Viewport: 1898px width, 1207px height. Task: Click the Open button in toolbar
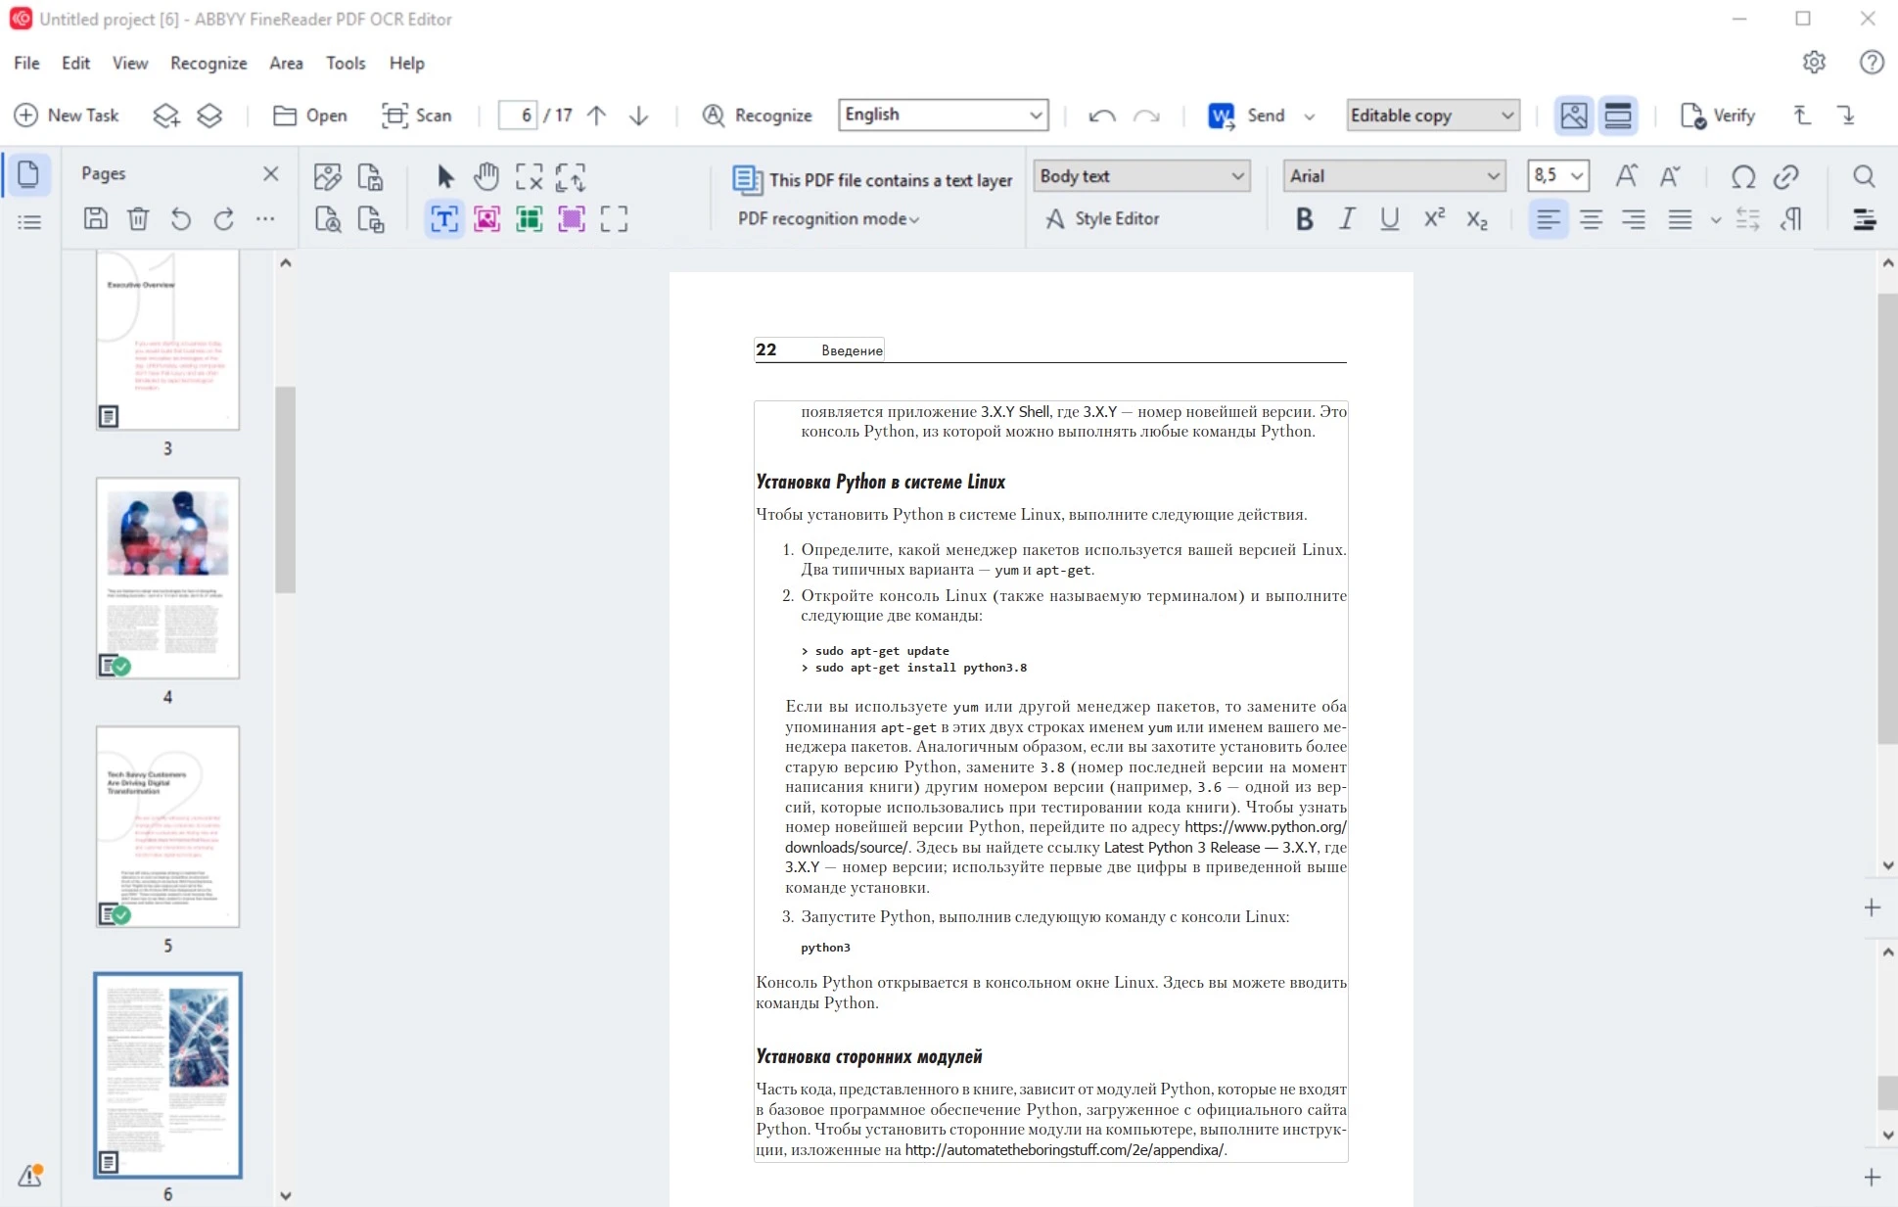point(309,116)
